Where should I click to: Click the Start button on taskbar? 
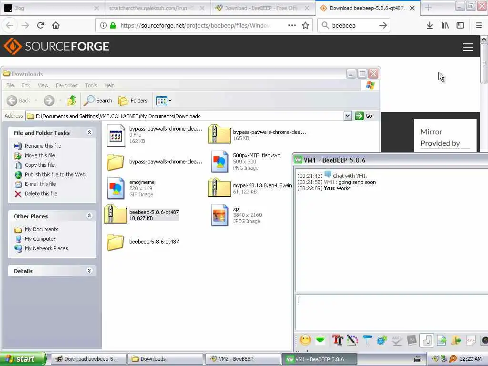pyautogui.click(x=22, y=359)
